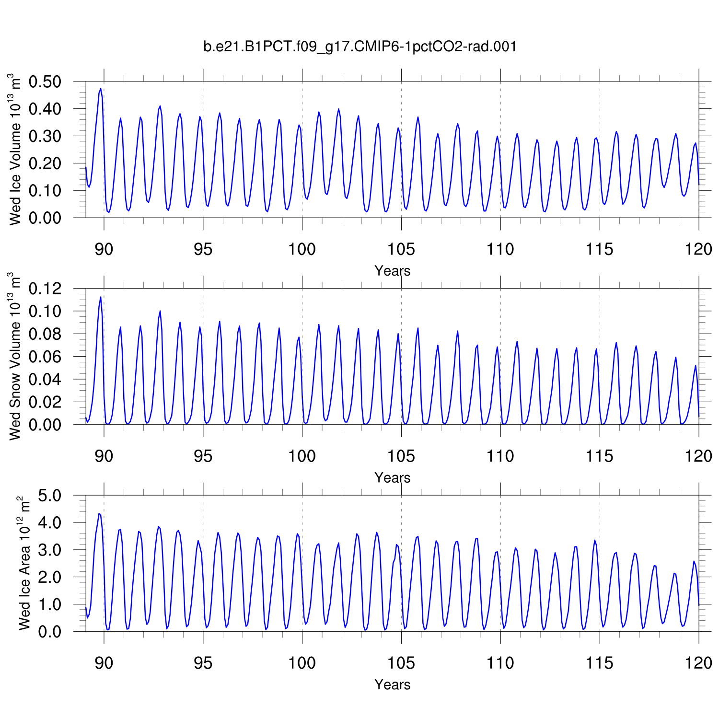Select year 120 tick label under ice area plot

(698, 663)
